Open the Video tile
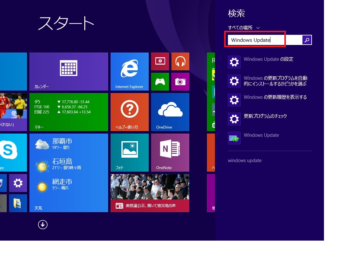The width and height of the screenshot is (343, 271). point(160,61)
